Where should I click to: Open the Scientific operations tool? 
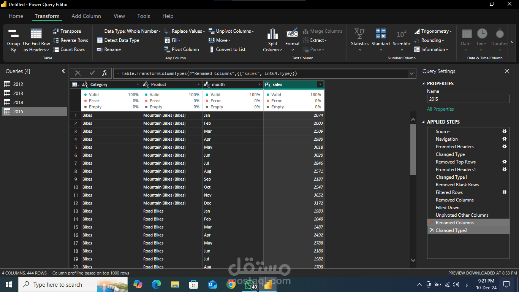[x=402, y=40]
